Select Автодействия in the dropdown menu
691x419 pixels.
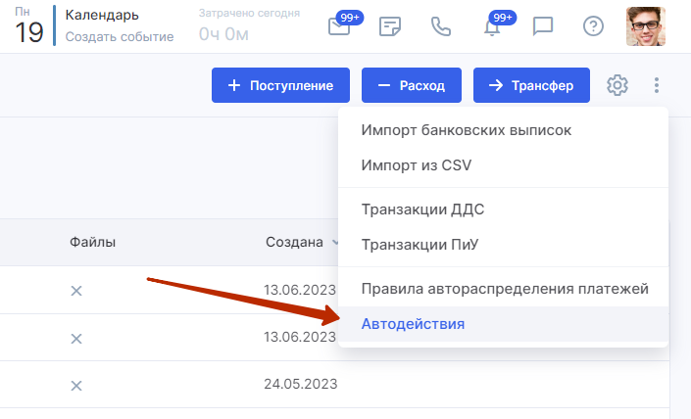click(x=413, y=324)
